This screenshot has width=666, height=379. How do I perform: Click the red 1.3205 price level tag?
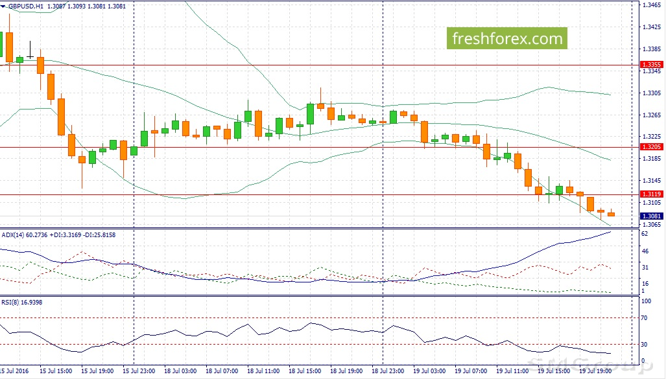point(650,147)
